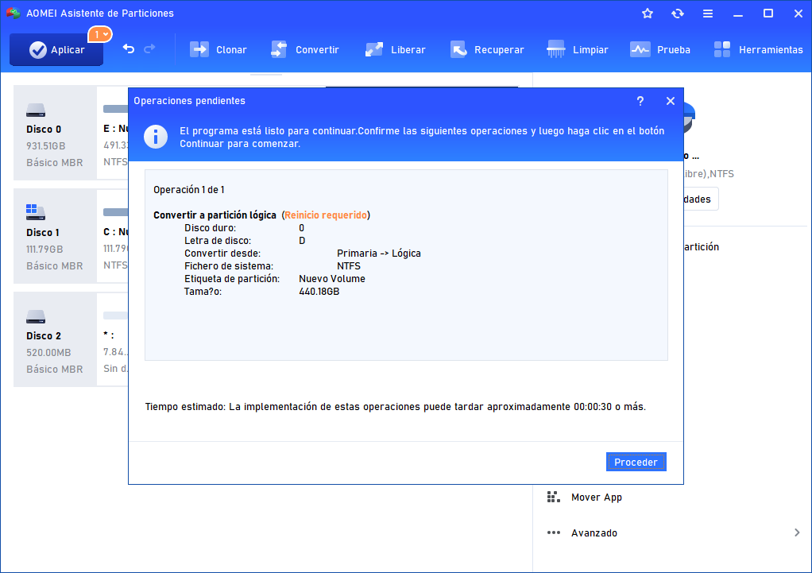Click the Aplicar button
This screenshot has height=573, width=812.
click(x=56, y=50)
